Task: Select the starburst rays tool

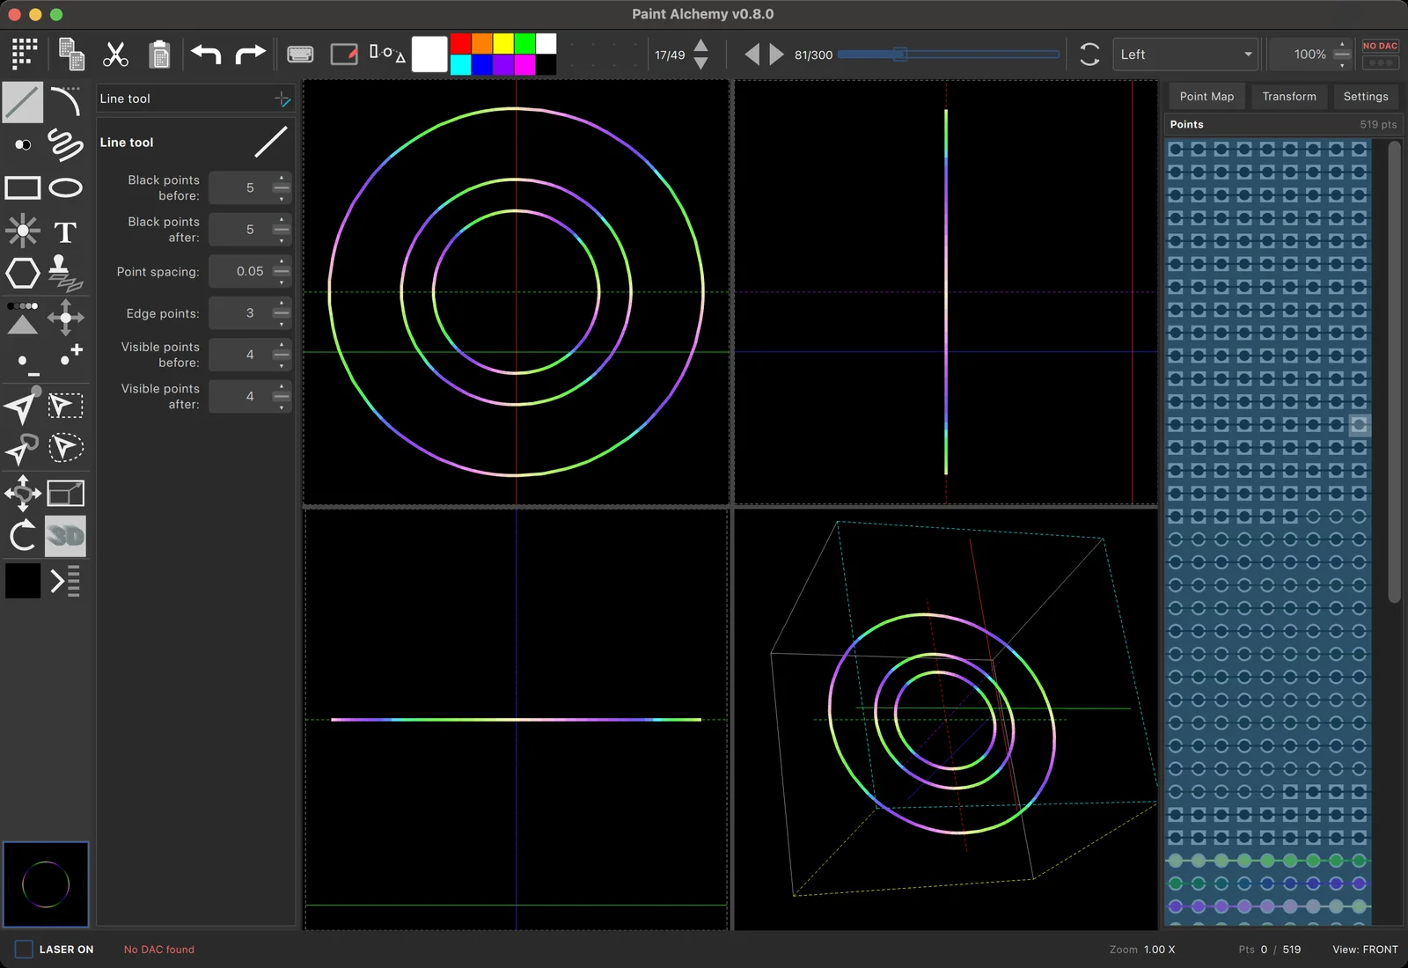Action: tap(23, 231)
